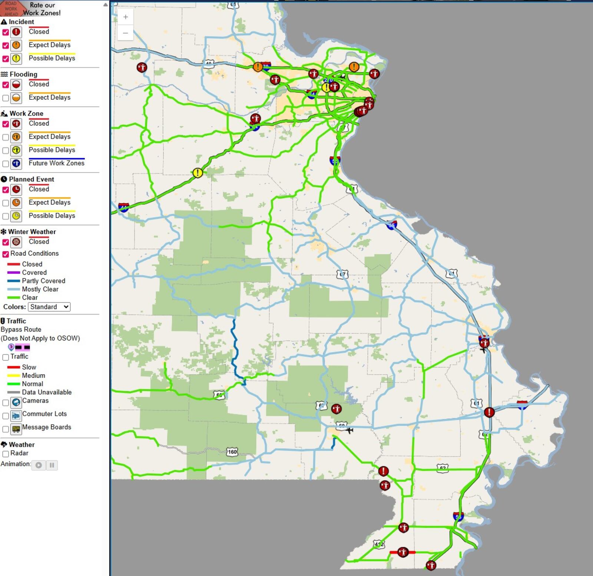Open the Colors Standard dropdown
This screenshot has width=593, height=576.
tap(49, 307)
